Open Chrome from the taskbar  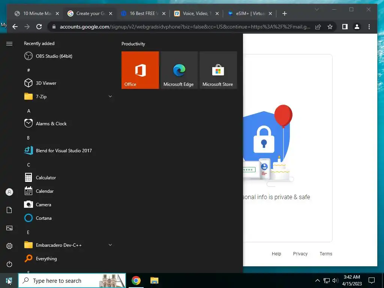136,280
